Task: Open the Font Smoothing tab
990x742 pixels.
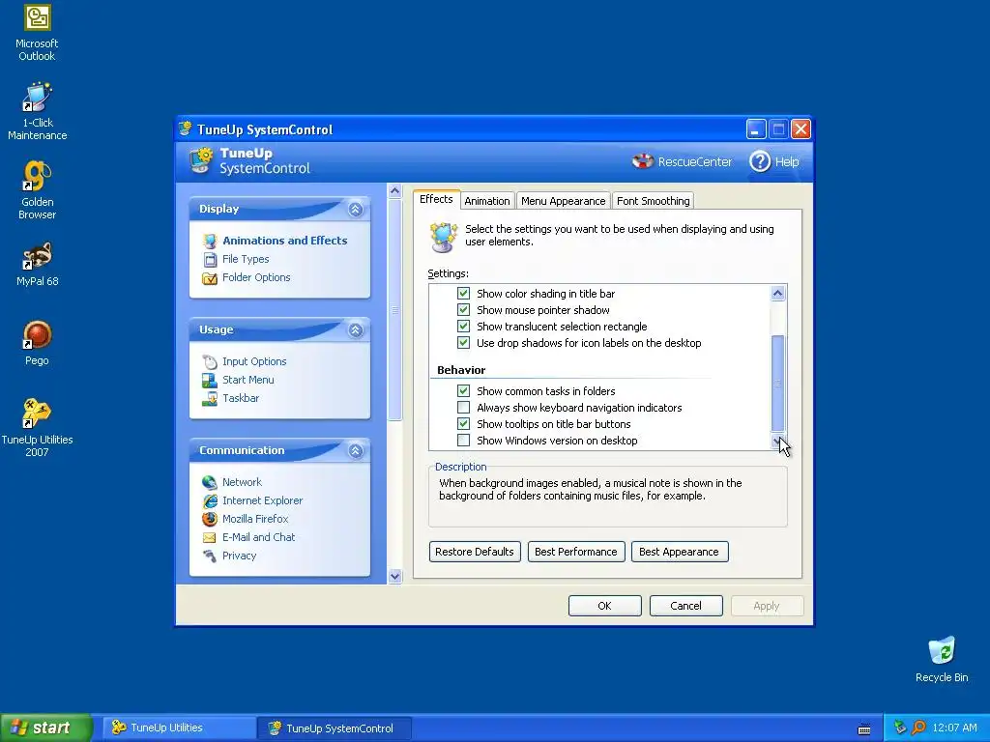Action: pos(653,201)
